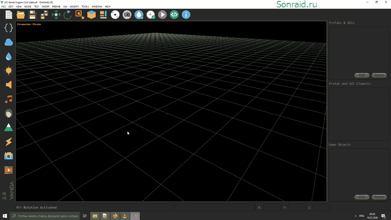Screen dimensions: 391x220
Task: Click the curly braces script sidebar icon
Action: coord(8,27)
